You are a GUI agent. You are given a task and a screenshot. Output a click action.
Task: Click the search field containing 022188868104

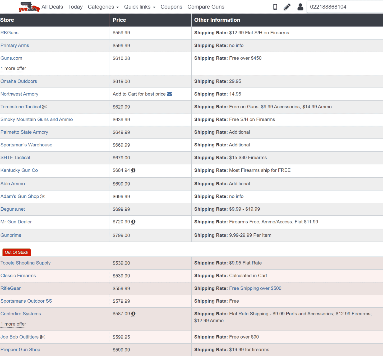345,7
